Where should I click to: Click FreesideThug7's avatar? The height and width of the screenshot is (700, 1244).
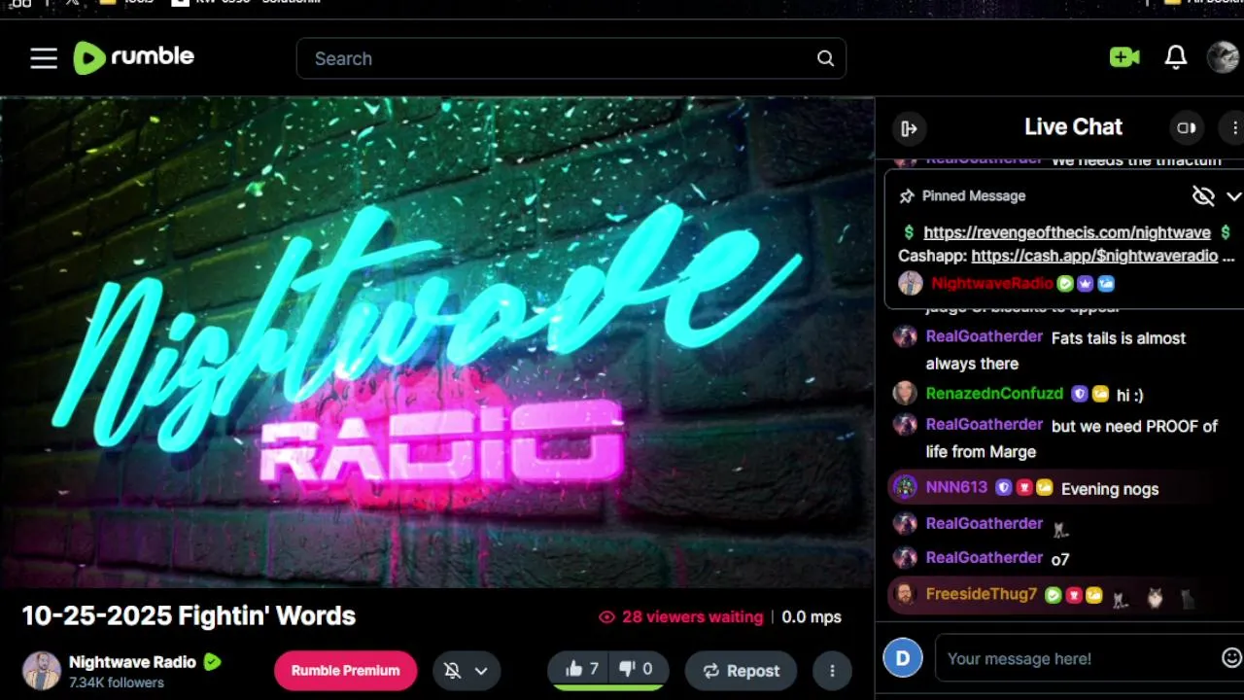point(905,594)
